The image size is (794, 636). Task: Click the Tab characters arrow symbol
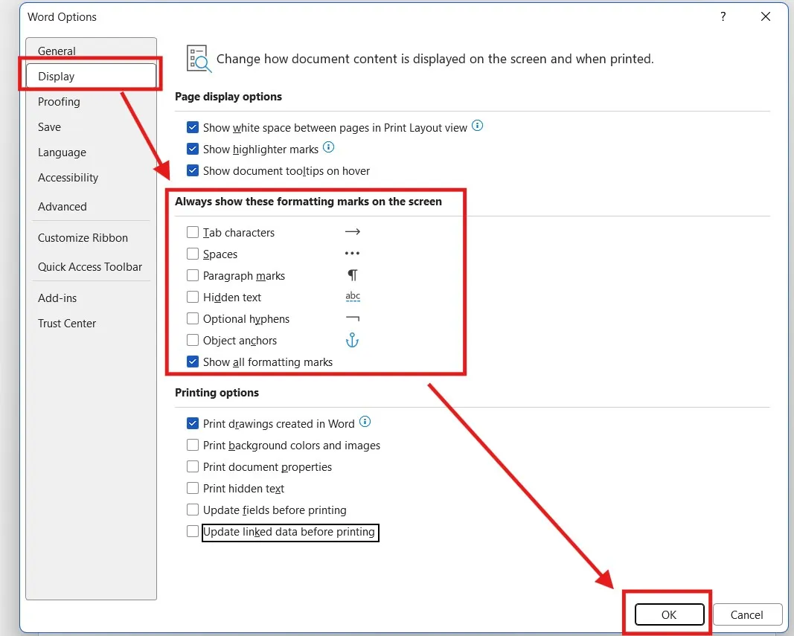pyautogui.click(x=353, y=232)
